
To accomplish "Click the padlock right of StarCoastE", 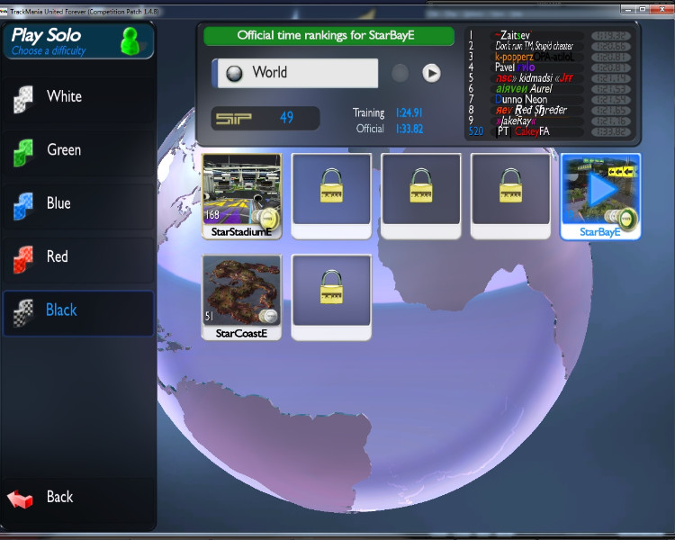I will (x=331, y=291).
